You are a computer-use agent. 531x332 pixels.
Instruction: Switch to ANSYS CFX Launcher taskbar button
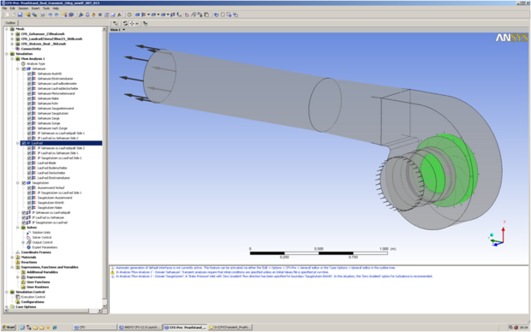pos(140,327)
